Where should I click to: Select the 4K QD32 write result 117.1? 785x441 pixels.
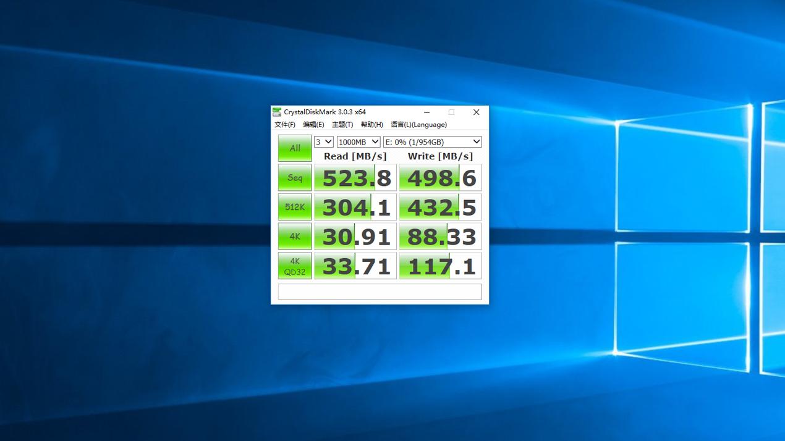(x=440, y=266)
